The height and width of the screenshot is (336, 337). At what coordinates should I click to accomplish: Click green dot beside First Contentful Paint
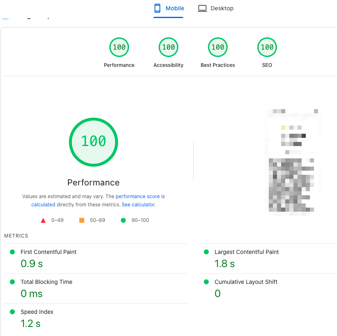point(12,252)
